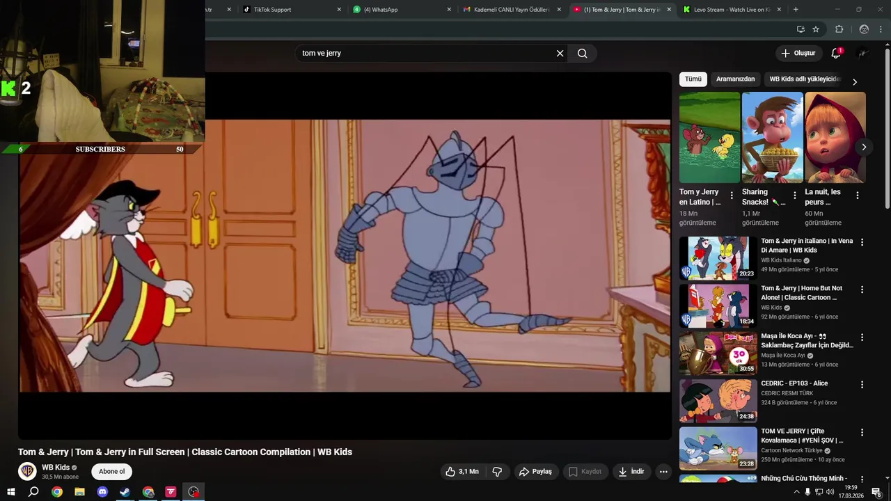Click the Oluştur create button
The width and height of the screenshot is (891, 501).
coord(798,54)
